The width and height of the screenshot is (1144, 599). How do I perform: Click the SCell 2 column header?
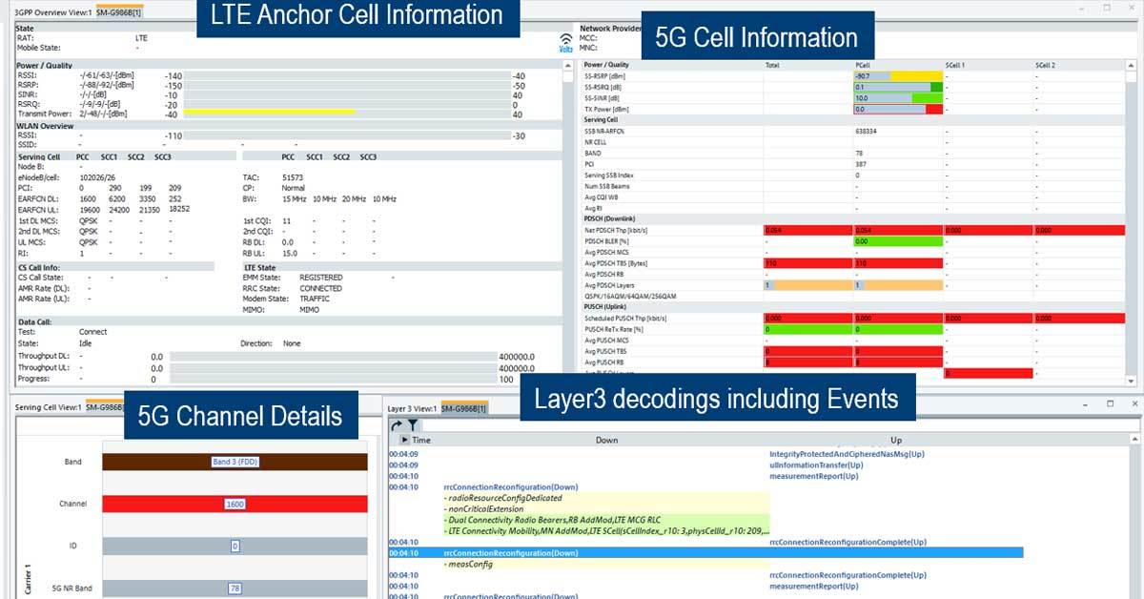(1046, 65)
